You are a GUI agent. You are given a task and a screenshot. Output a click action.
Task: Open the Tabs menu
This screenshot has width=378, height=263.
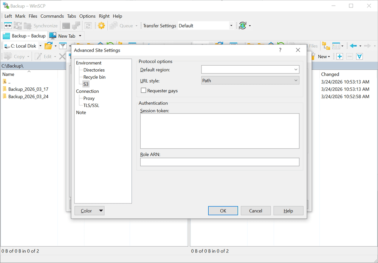(71, 16)
